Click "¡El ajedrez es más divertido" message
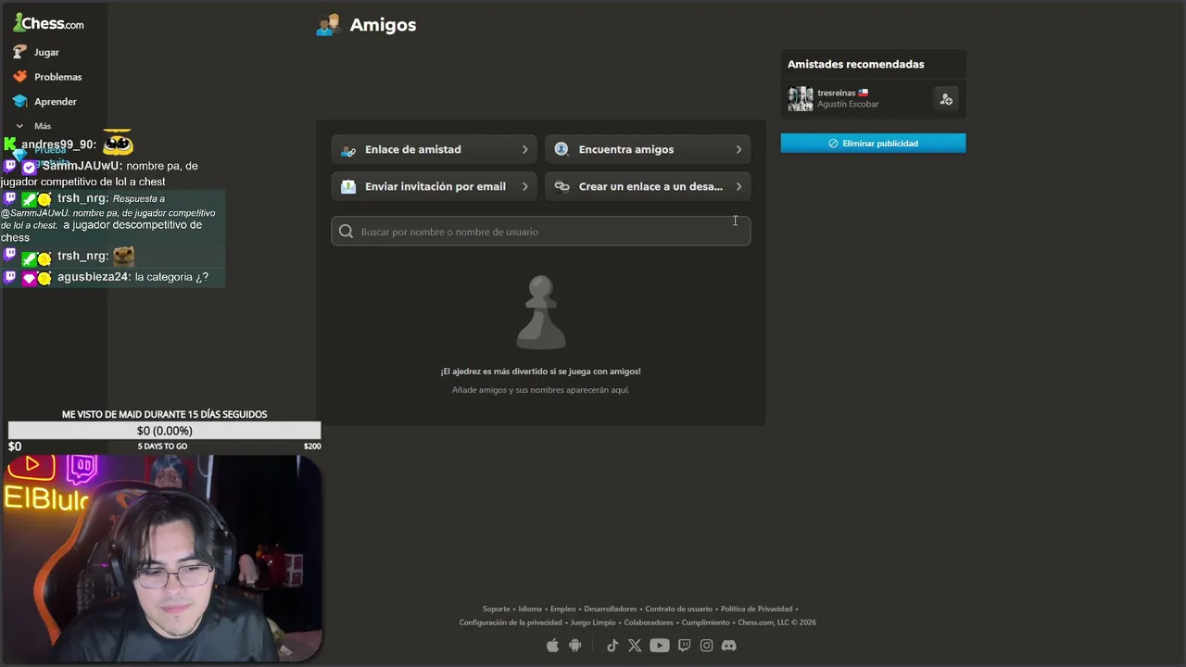The width and height of the screenshot is (1186, 667). coord(541,371)
